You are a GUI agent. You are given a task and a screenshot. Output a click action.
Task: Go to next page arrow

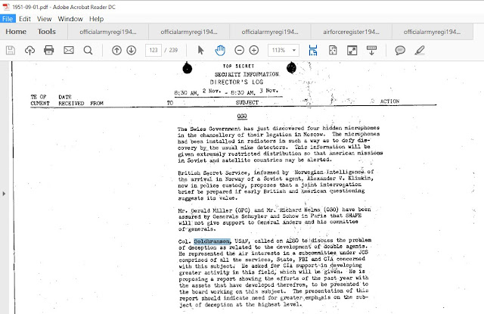(x=131, y=50)
